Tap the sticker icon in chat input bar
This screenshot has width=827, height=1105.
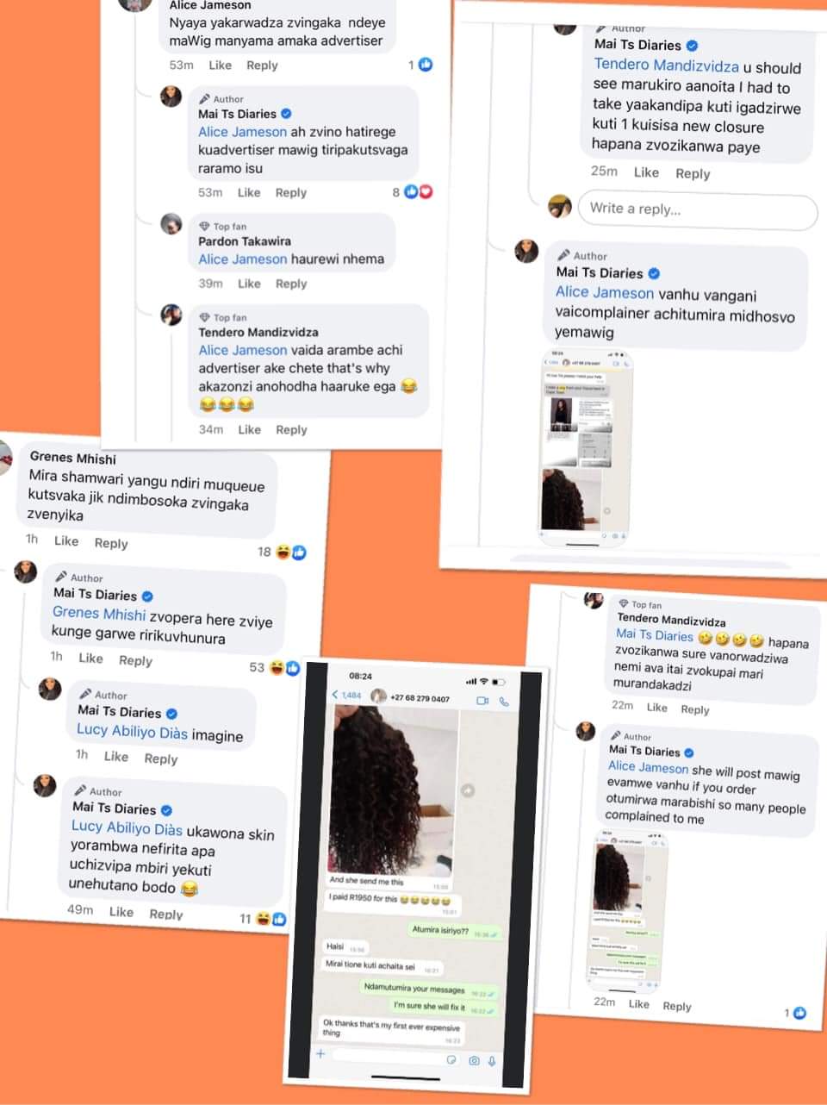[453, 1059]
